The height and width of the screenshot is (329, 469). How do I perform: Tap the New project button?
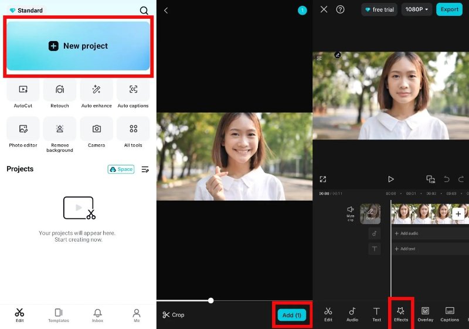click(x=79, y=46)
